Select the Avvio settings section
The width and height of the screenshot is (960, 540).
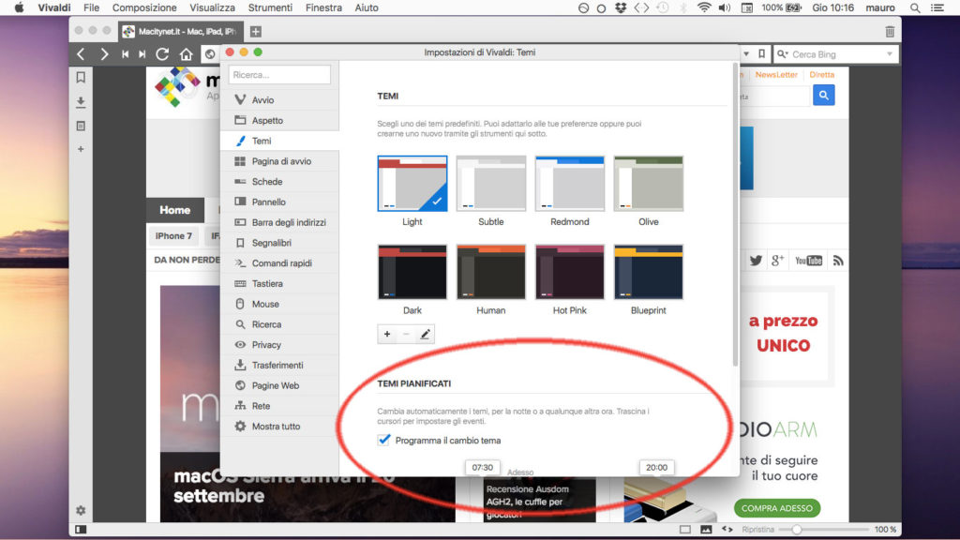279,99
